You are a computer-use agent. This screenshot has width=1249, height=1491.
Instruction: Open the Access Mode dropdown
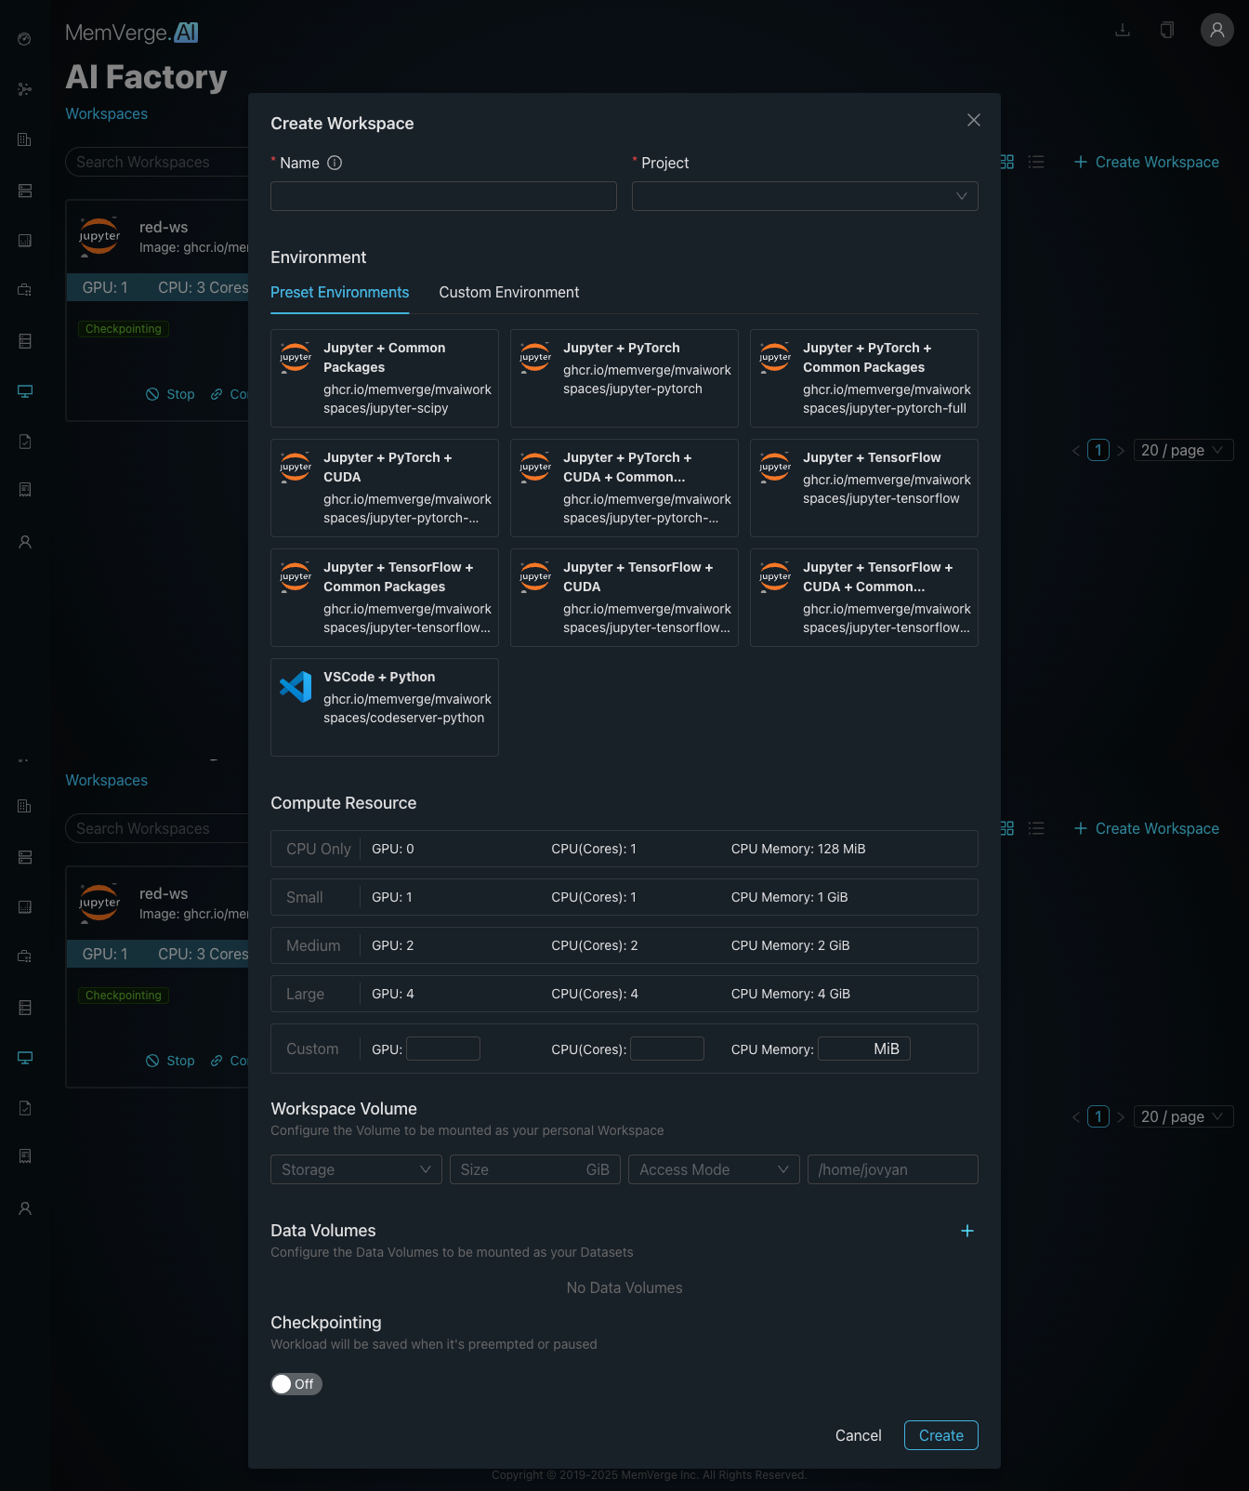click(x=713, y=1169)
